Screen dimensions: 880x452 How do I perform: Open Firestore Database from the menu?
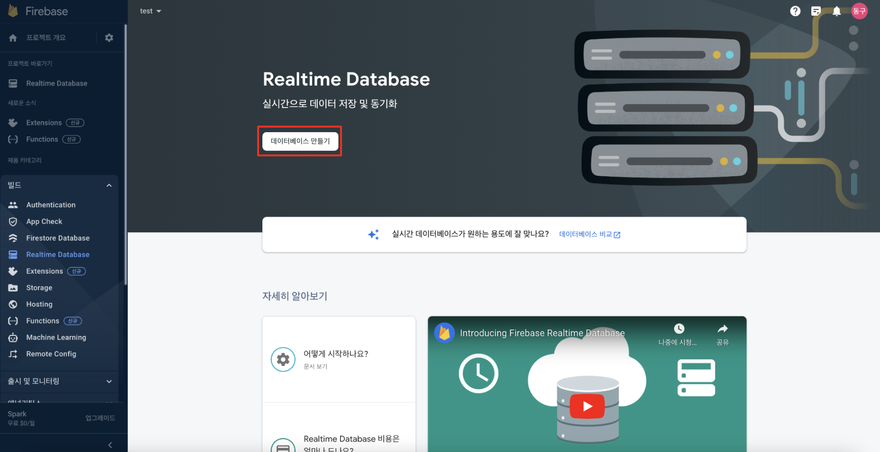[57, 238]
